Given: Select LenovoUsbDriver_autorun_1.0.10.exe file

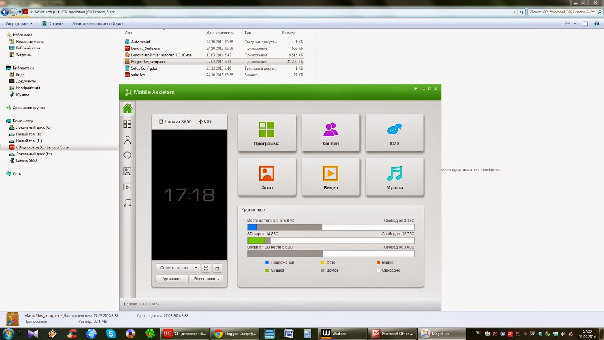Looking at the screenshot, I should coord(161,55).
